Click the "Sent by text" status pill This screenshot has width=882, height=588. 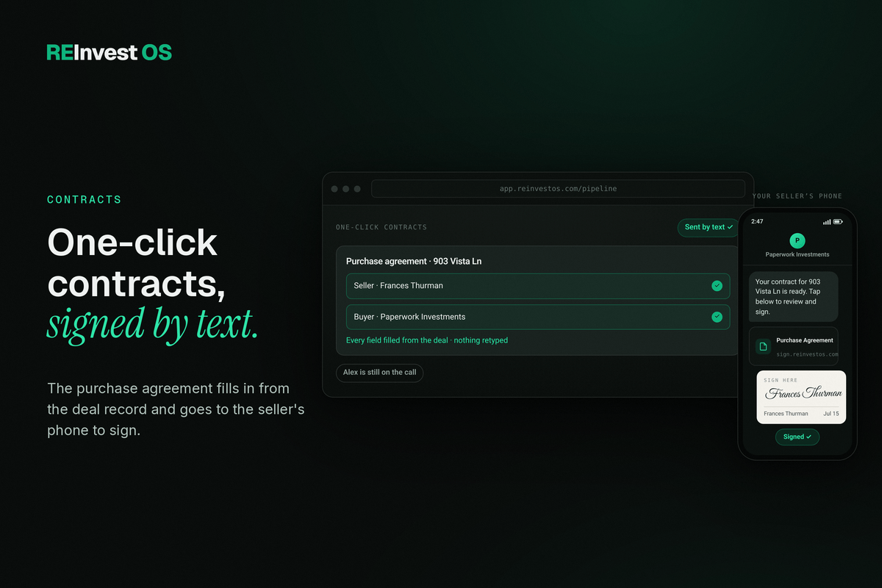pyautogui.click(x=709, y=227)
